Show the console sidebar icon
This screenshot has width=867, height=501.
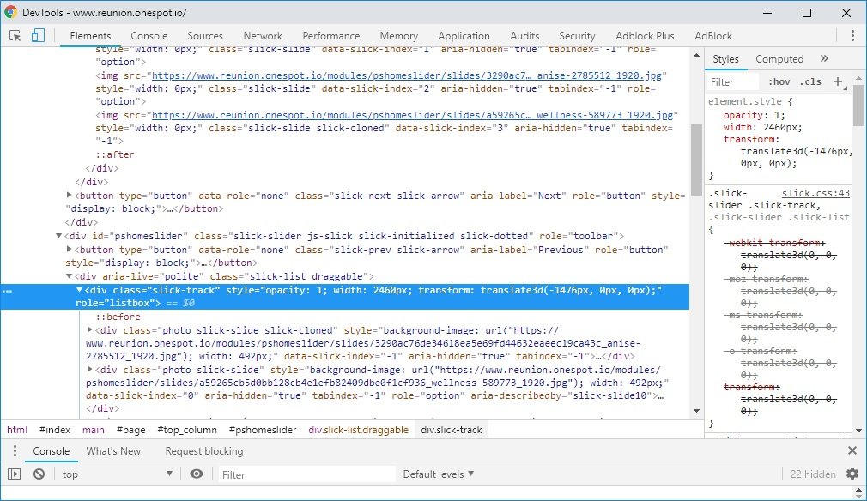click(15, 474)
